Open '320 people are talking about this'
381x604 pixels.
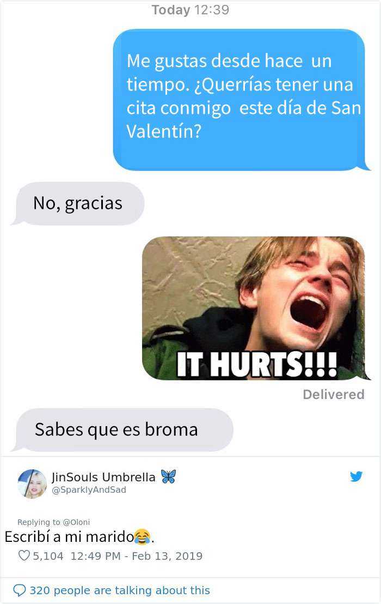click(x=120, y=590)
